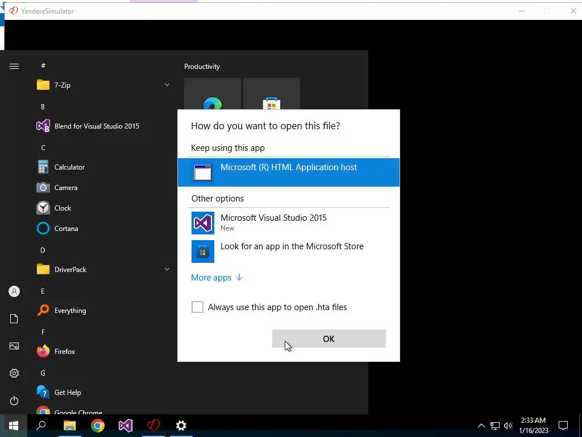Launch Google Chrome from the app list
Image resolution: width=582 pixels, height=437 pixels.
(x=103, y=410)
